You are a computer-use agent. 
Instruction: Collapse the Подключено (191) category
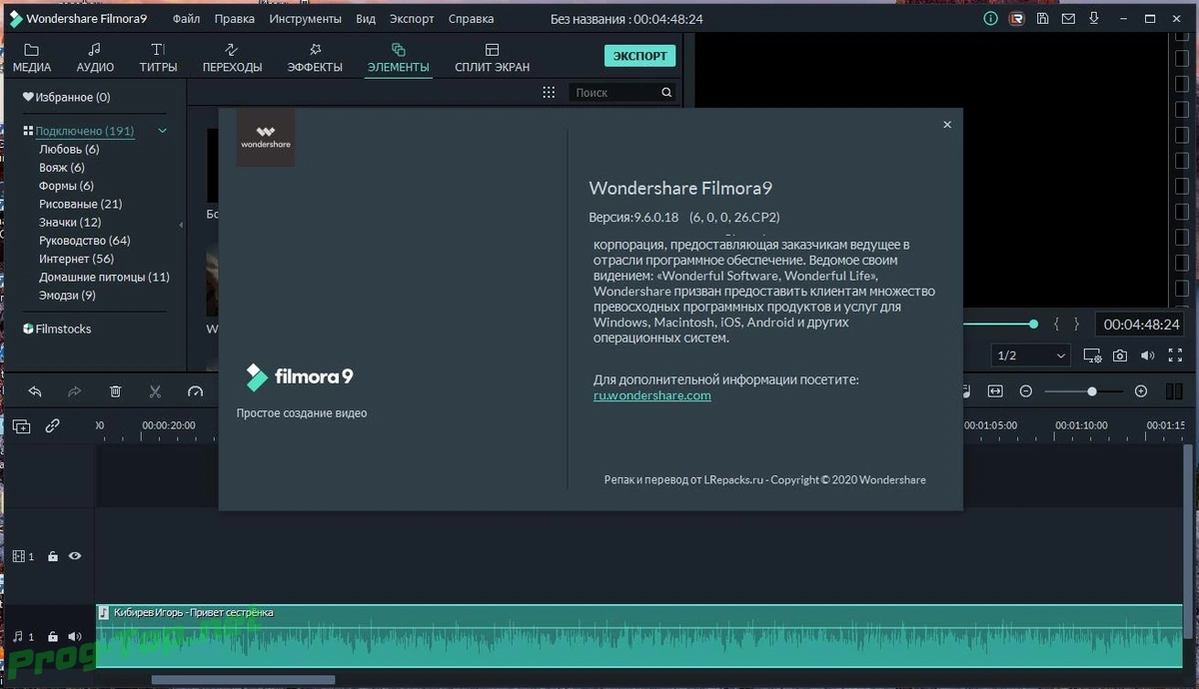tap(163, 131)
